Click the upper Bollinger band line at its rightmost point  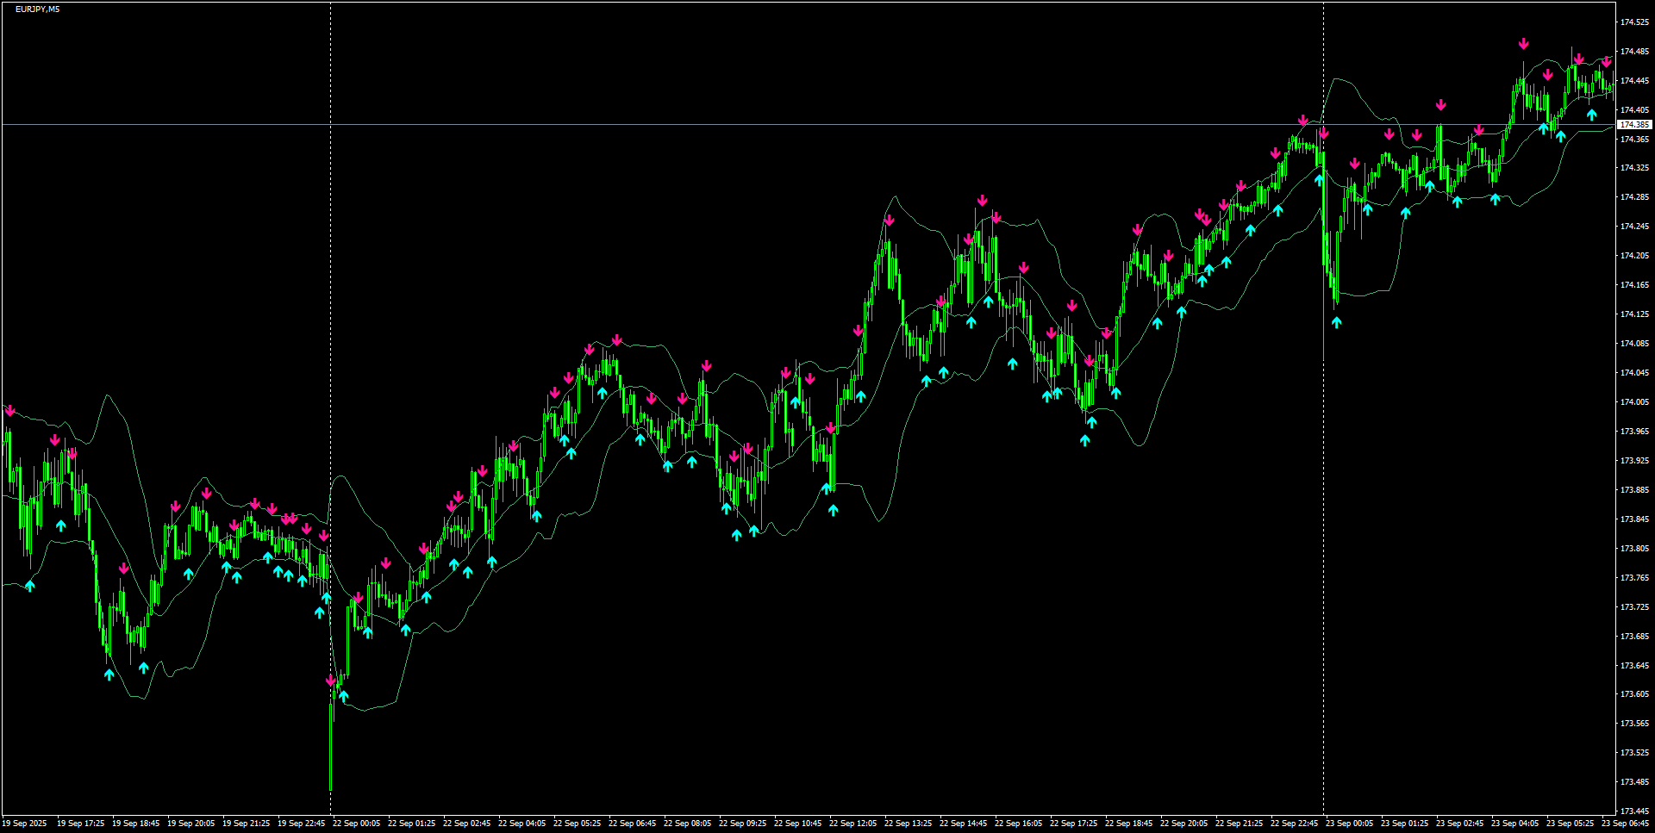click(1612, 58)
